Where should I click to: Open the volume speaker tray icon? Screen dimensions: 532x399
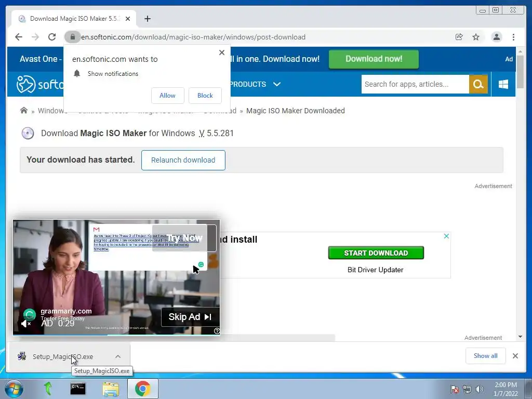pos(480,390)
